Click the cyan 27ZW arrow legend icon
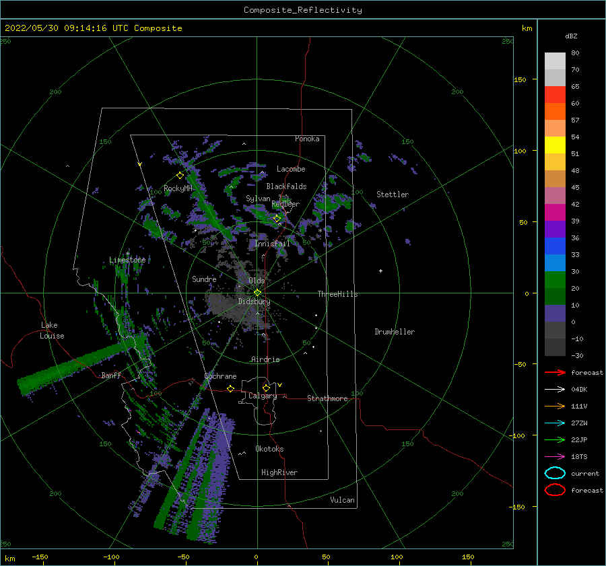Viewport: 606px width, 566px height. [x=555, y=423]
